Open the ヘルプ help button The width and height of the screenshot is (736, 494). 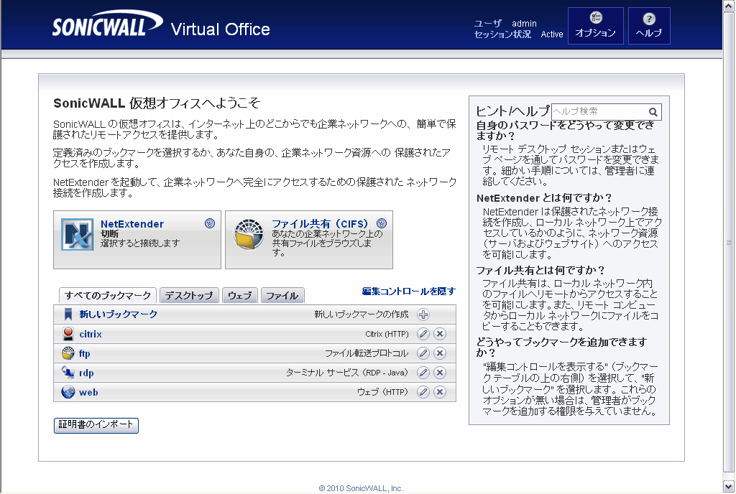click(x=649, y=26)
